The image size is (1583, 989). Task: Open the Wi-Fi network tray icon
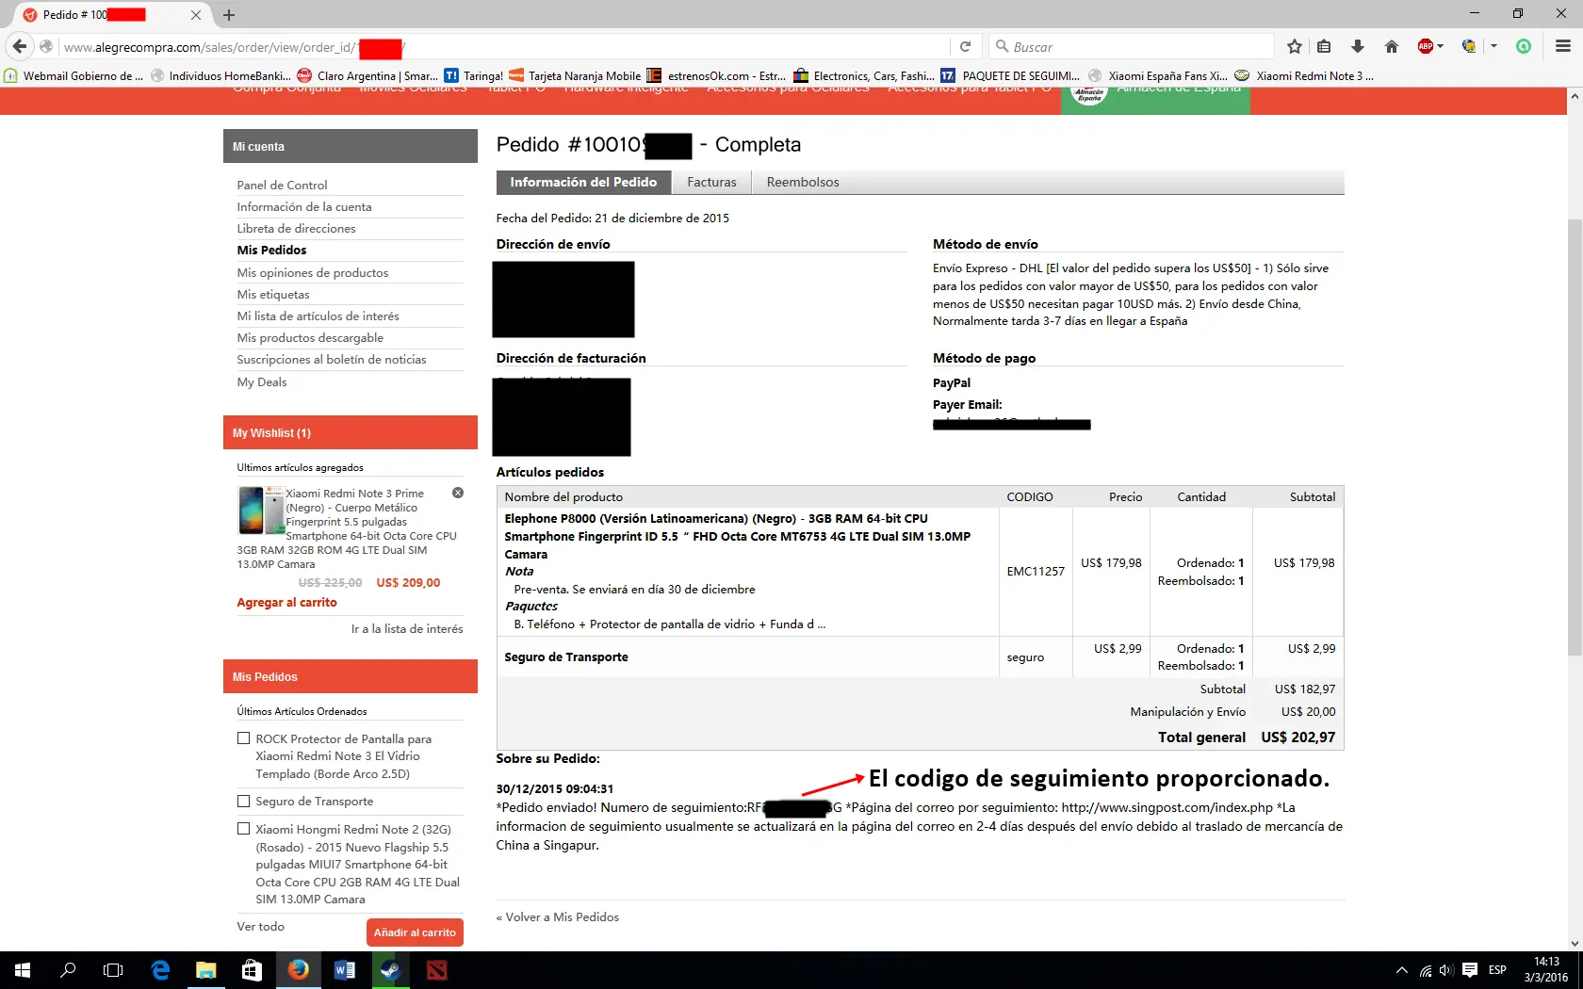click(x=1426, y=970)
